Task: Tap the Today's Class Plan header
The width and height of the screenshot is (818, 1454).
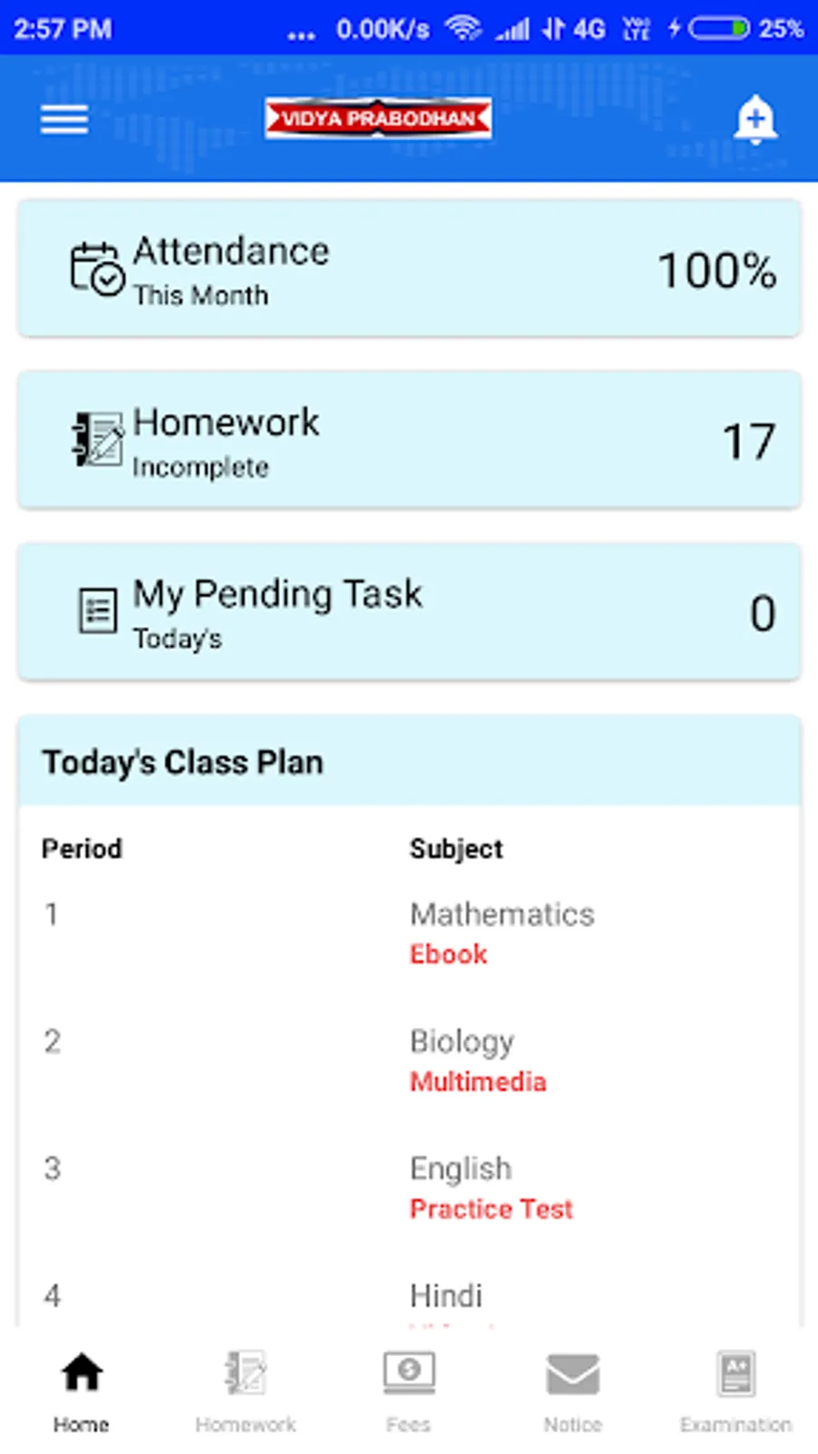Action: pyautogui.click(x=409, y=762)
